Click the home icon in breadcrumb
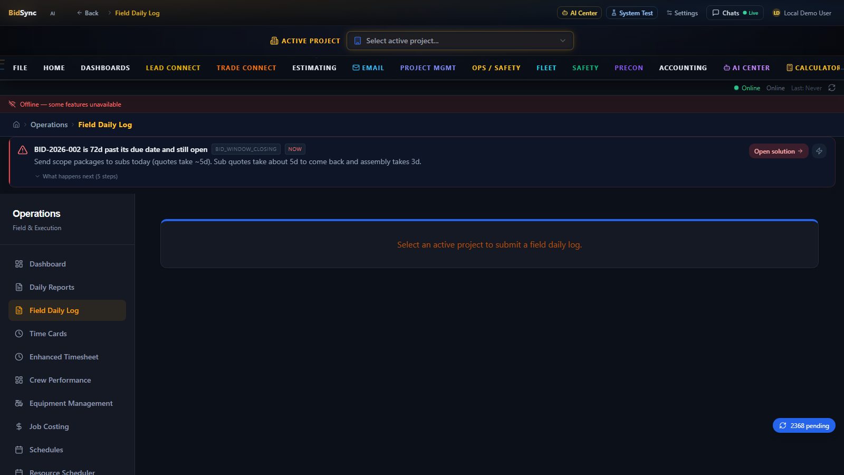 pos(16,125)
